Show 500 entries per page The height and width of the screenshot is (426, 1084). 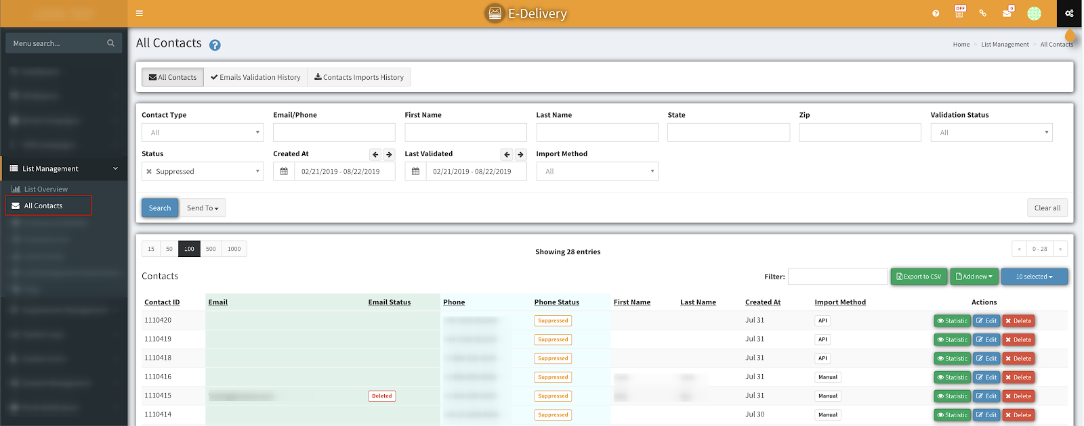[x=211, y=249]
